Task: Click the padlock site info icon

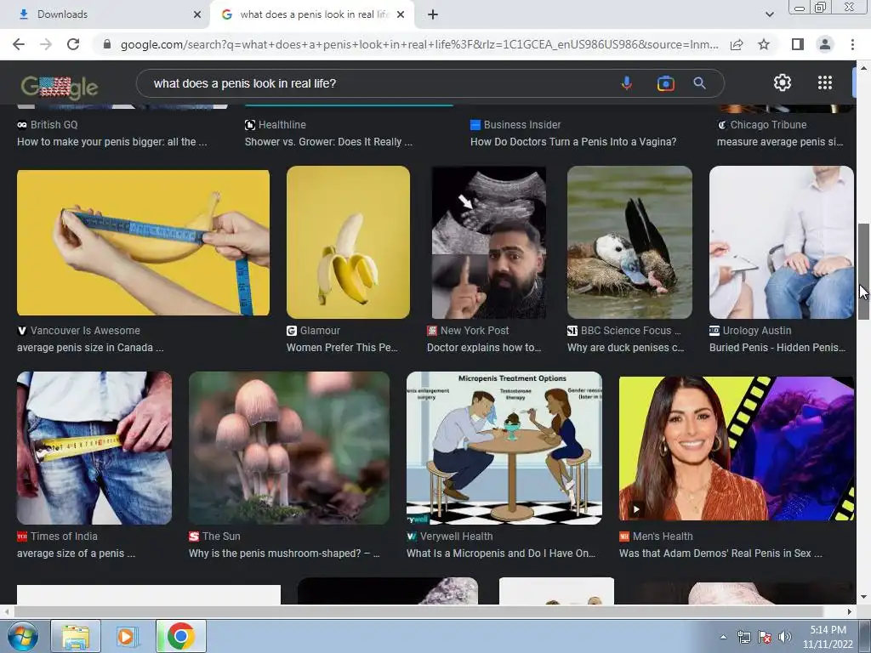Action: [107, 44]
